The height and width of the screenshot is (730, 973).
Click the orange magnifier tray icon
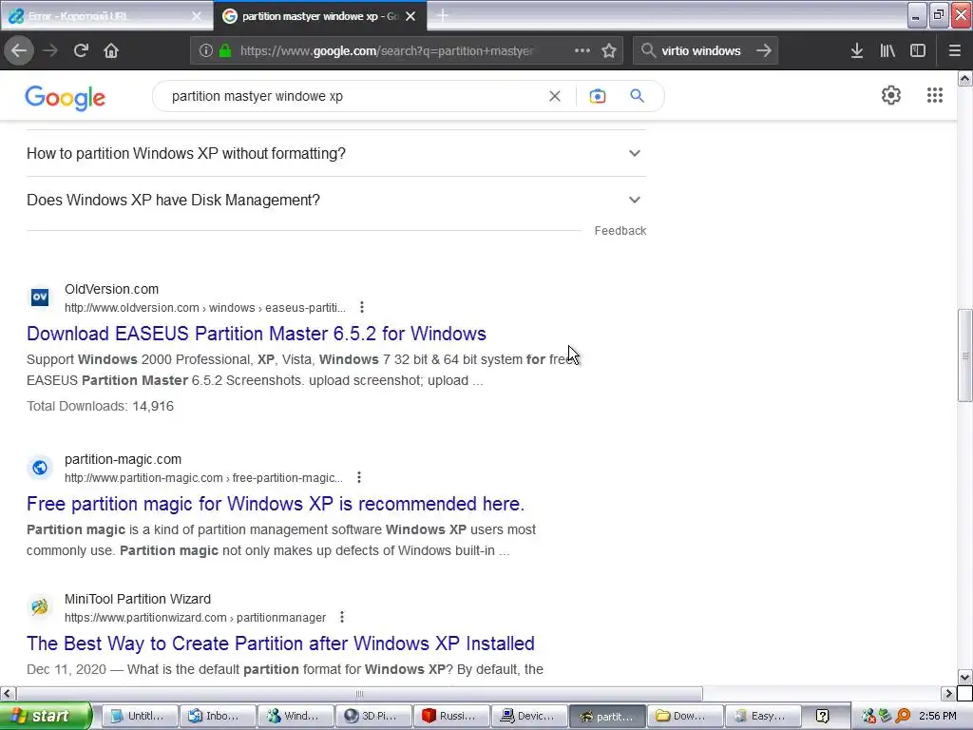(904, 716)
